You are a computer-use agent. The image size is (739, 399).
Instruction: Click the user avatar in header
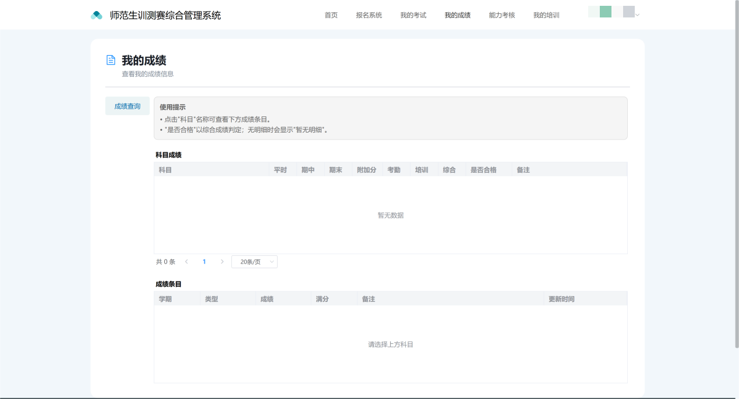(x=611, y=12)
